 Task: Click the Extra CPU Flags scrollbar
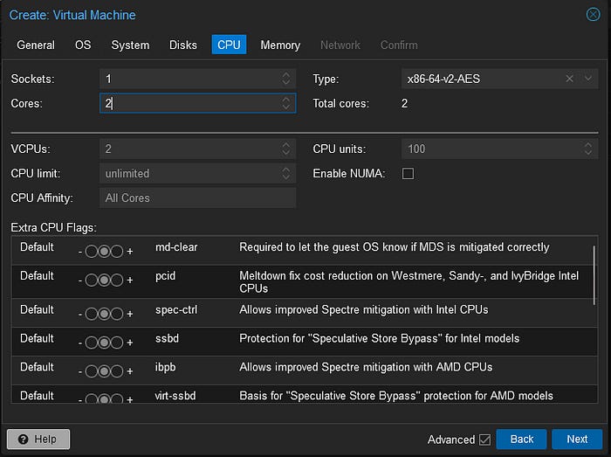[x=594, y=275]
